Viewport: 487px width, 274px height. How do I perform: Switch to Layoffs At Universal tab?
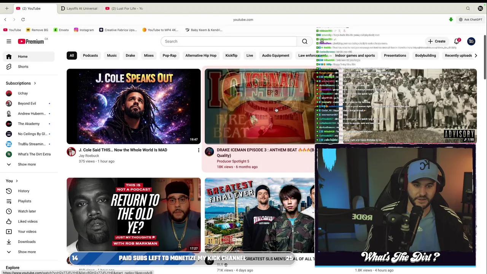point(79,8)
